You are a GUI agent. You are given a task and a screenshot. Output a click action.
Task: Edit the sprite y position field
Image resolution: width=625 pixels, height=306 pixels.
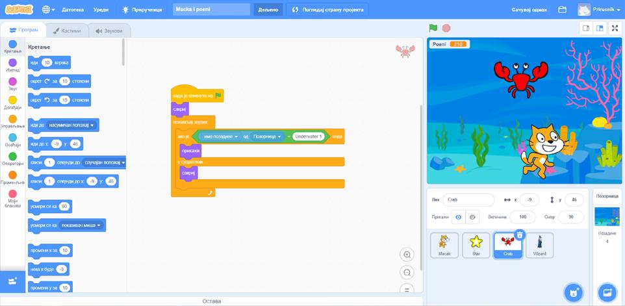coord(574,200)
